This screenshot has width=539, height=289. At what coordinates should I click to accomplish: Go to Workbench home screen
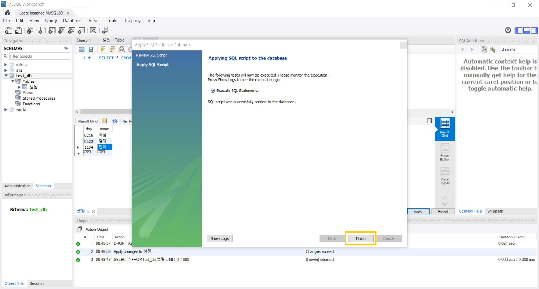coord(7,13)
